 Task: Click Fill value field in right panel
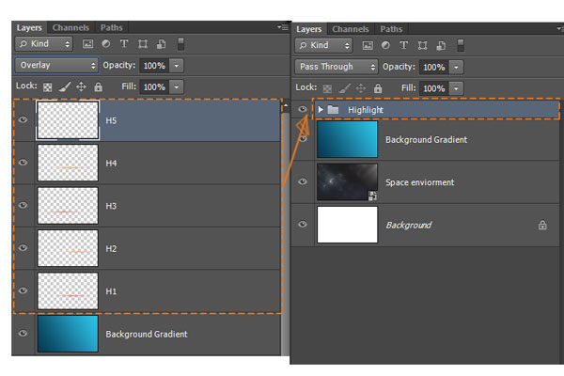pos(434,88)
